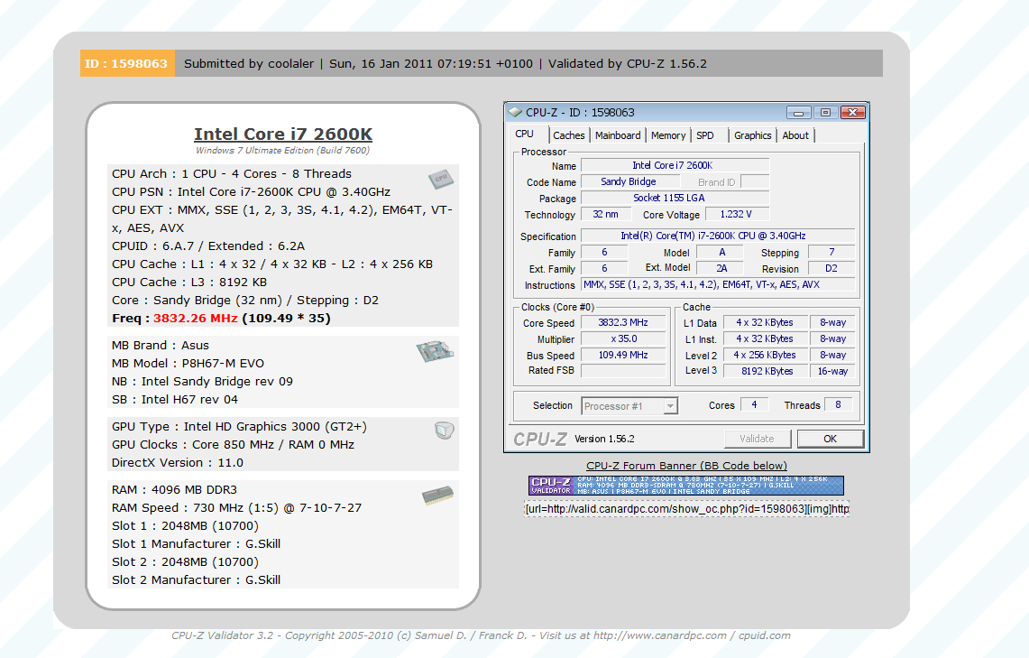The height and width of the screenshot is (658, 1029).
Task: Click the Multiplier value x 35.0
Action: click(x=623, y=338)
